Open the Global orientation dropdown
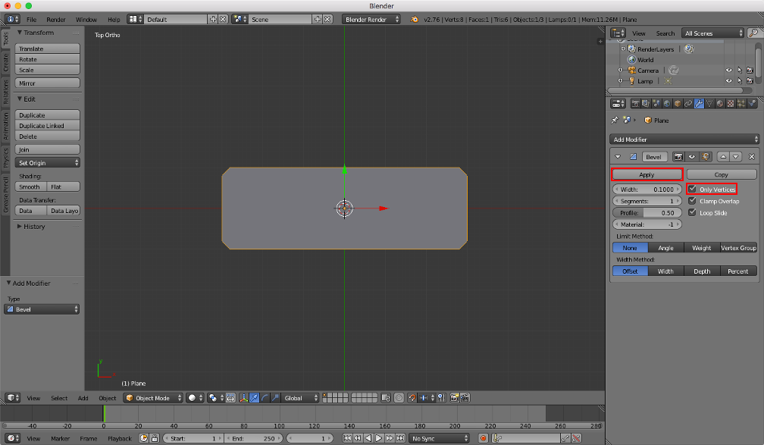Screen dimensions: 764x445 point(300,398)
